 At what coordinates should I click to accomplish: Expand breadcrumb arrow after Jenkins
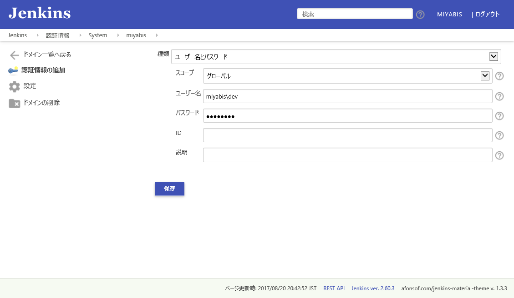pos(37,35)
